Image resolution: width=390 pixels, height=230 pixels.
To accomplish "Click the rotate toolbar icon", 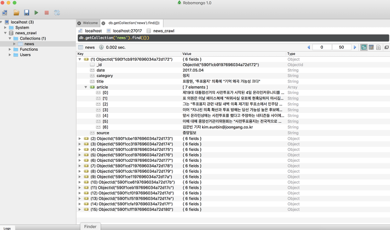I will click(x=57, y=13).
